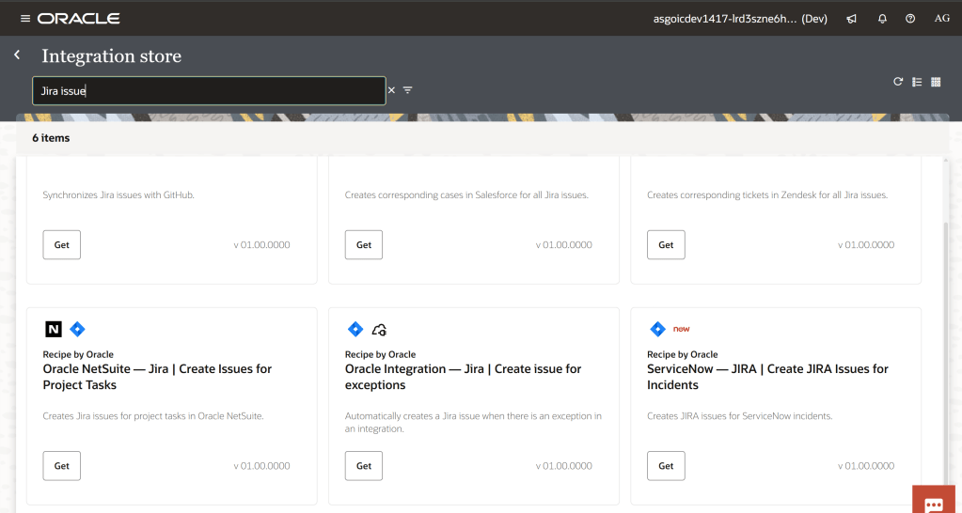Switch to grid view
962x513 pixels.
pos(936,82)
